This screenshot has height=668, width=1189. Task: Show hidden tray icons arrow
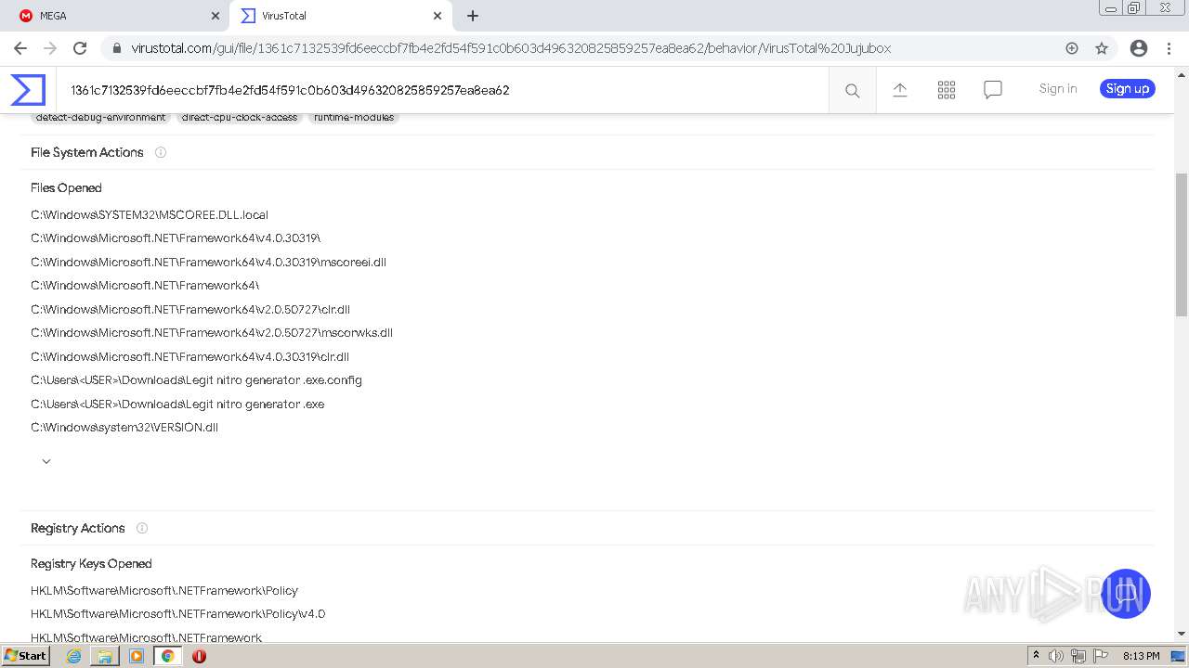(1037, 656)
